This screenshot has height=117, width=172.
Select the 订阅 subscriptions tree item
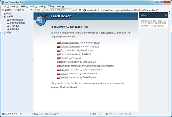click(9, 13)
